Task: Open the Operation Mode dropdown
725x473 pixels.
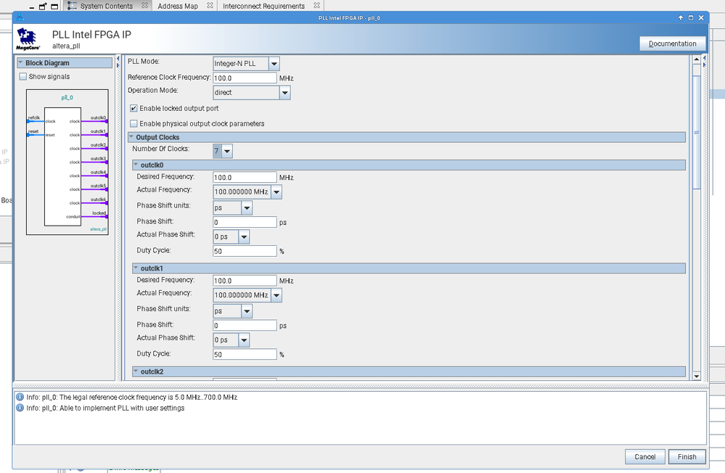Action: point(284,92)
